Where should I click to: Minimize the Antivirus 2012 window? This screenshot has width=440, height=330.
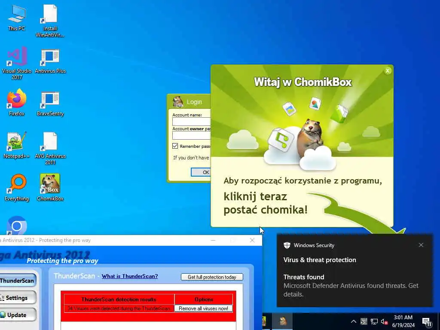213,240
